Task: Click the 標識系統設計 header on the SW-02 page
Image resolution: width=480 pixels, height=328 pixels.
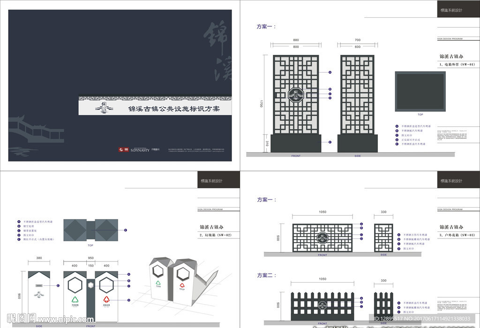Action: (211, 181)
